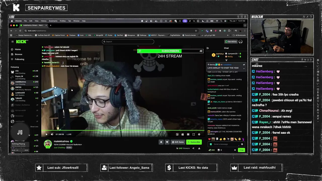Go back in the Chrome browser

(11, 31)
